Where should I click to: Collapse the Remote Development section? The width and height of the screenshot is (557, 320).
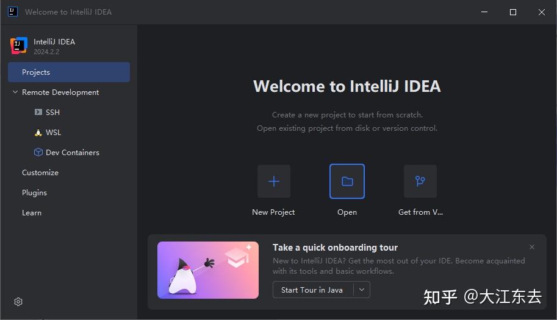coord(15,92)
